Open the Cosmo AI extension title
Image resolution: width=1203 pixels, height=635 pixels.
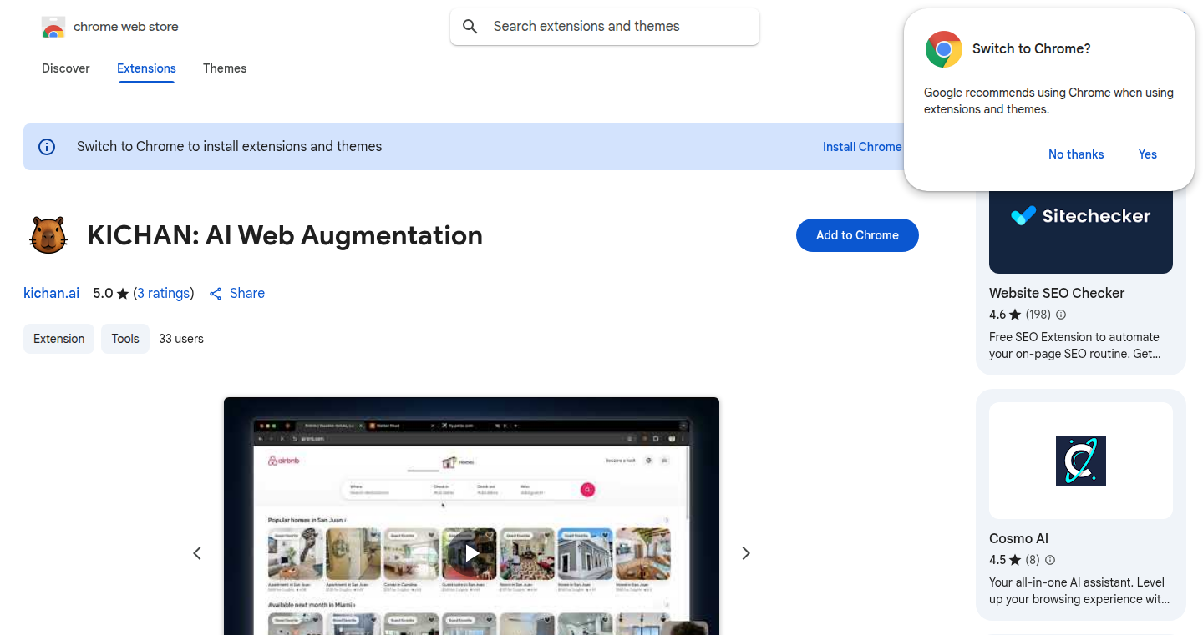[x=1018, y=538]
